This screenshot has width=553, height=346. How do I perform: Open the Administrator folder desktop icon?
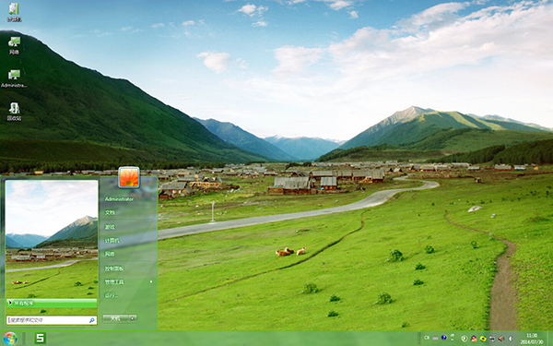[x=14, y=78]
